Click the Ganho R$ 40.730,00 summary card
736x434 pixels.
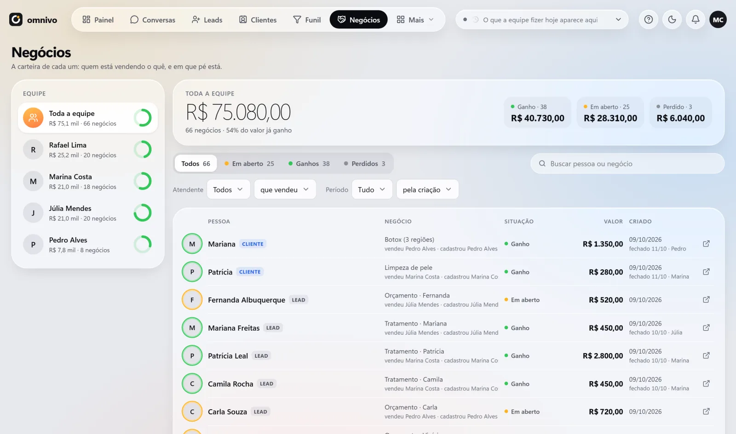coord(537,113)
